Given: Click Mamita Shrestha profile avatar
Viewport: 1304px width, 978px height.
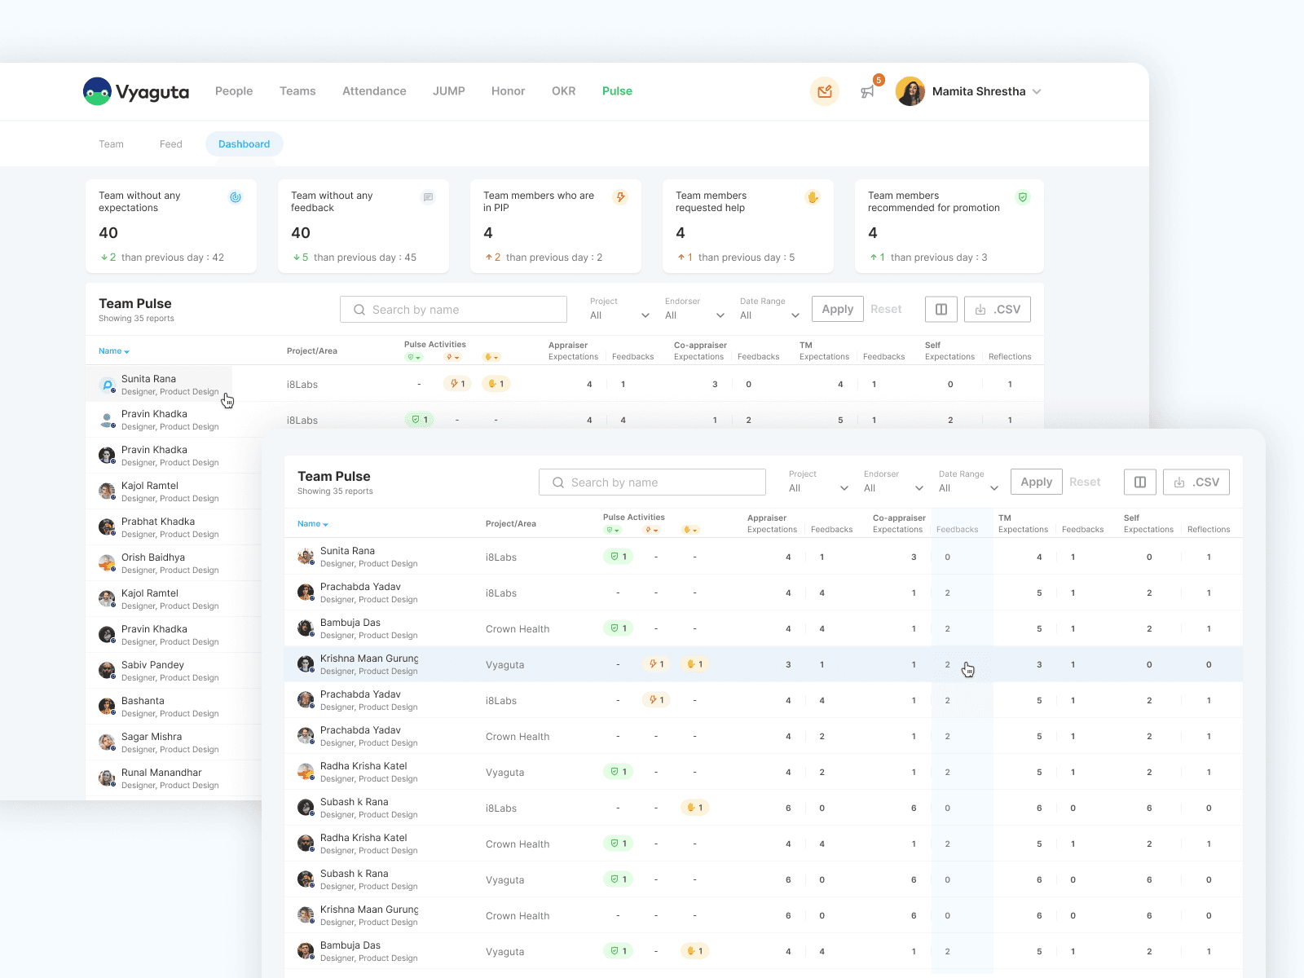Looking at the screenshot, I should (x=910, y=91).
